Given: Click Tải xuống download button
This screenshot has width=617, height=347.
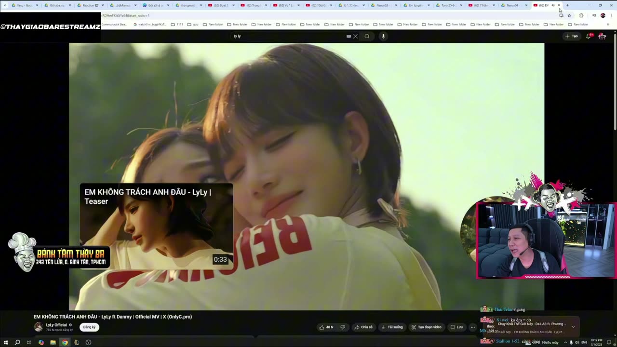Looking at the screenshot, I should (392, 327).
